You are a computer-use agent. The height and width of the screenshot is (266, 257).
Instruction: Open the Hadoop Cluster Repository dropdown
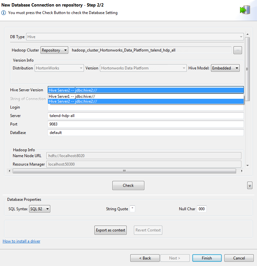[54, 50]
